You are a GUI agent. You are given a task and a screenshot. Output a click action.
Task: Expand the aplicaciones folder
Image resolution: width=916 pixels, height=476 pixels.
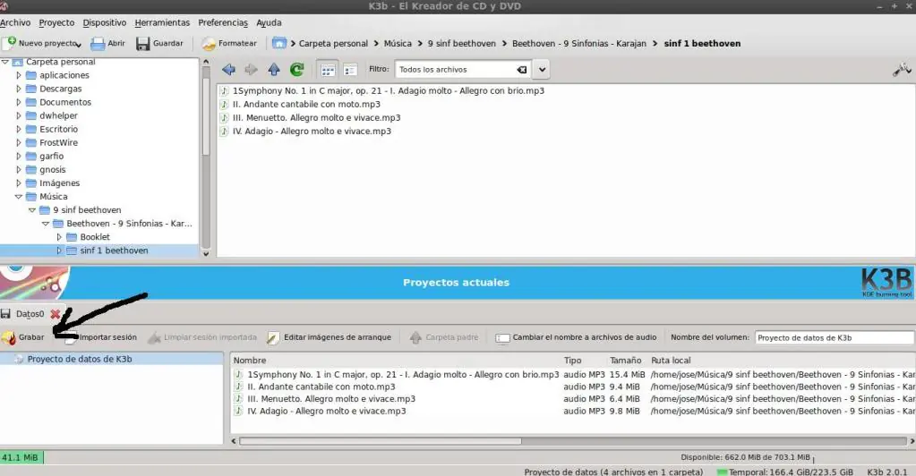[x=19, y=75]
